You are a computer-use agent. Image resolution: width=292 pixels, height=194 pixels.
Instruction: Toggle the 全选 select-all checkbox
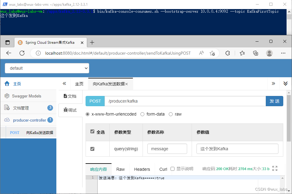coord(92,132)
